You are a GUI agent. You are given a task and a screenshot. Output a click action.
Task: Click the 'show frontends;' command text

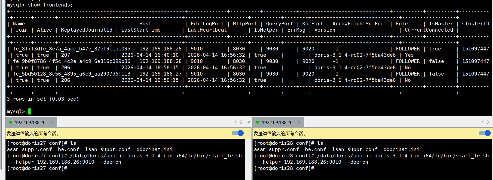point(50,5)
